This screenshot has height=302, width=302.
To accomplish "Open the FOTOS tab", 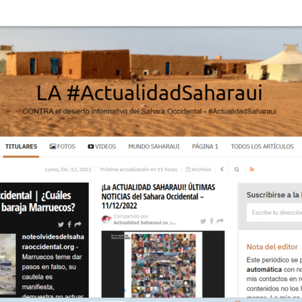I will click(62, 147).
